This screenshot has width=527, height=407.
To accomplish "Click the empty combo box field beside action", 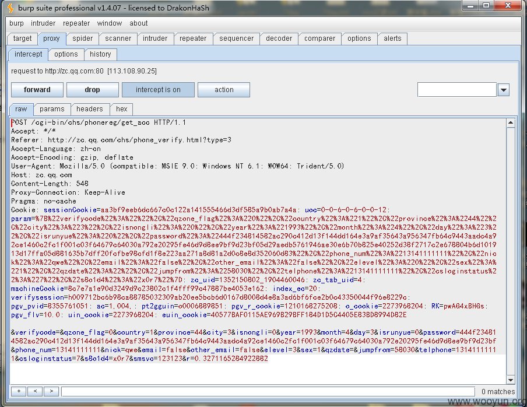I will pos(457,90).
